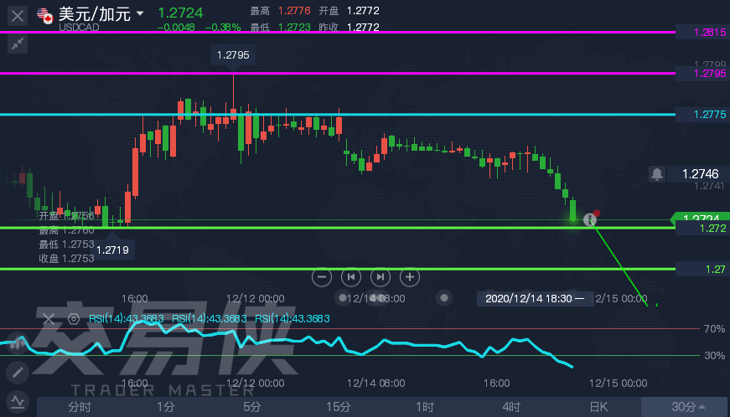Click the red dot drag handle

click(597, 214)
